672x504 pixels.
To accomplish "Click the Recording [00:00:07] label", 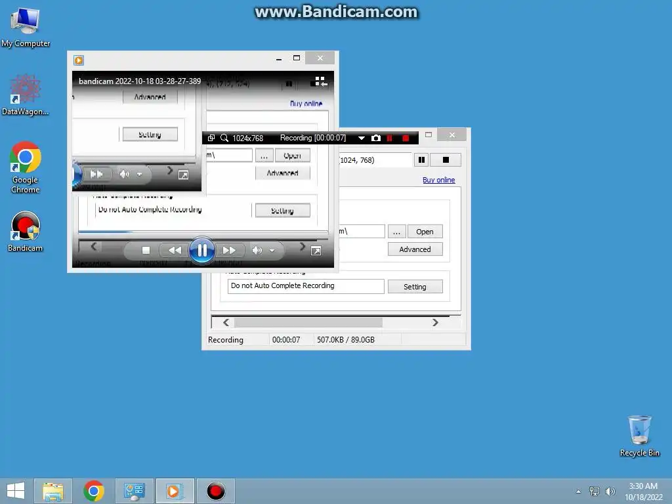I will pyautogui.click(x=313, y=138).
